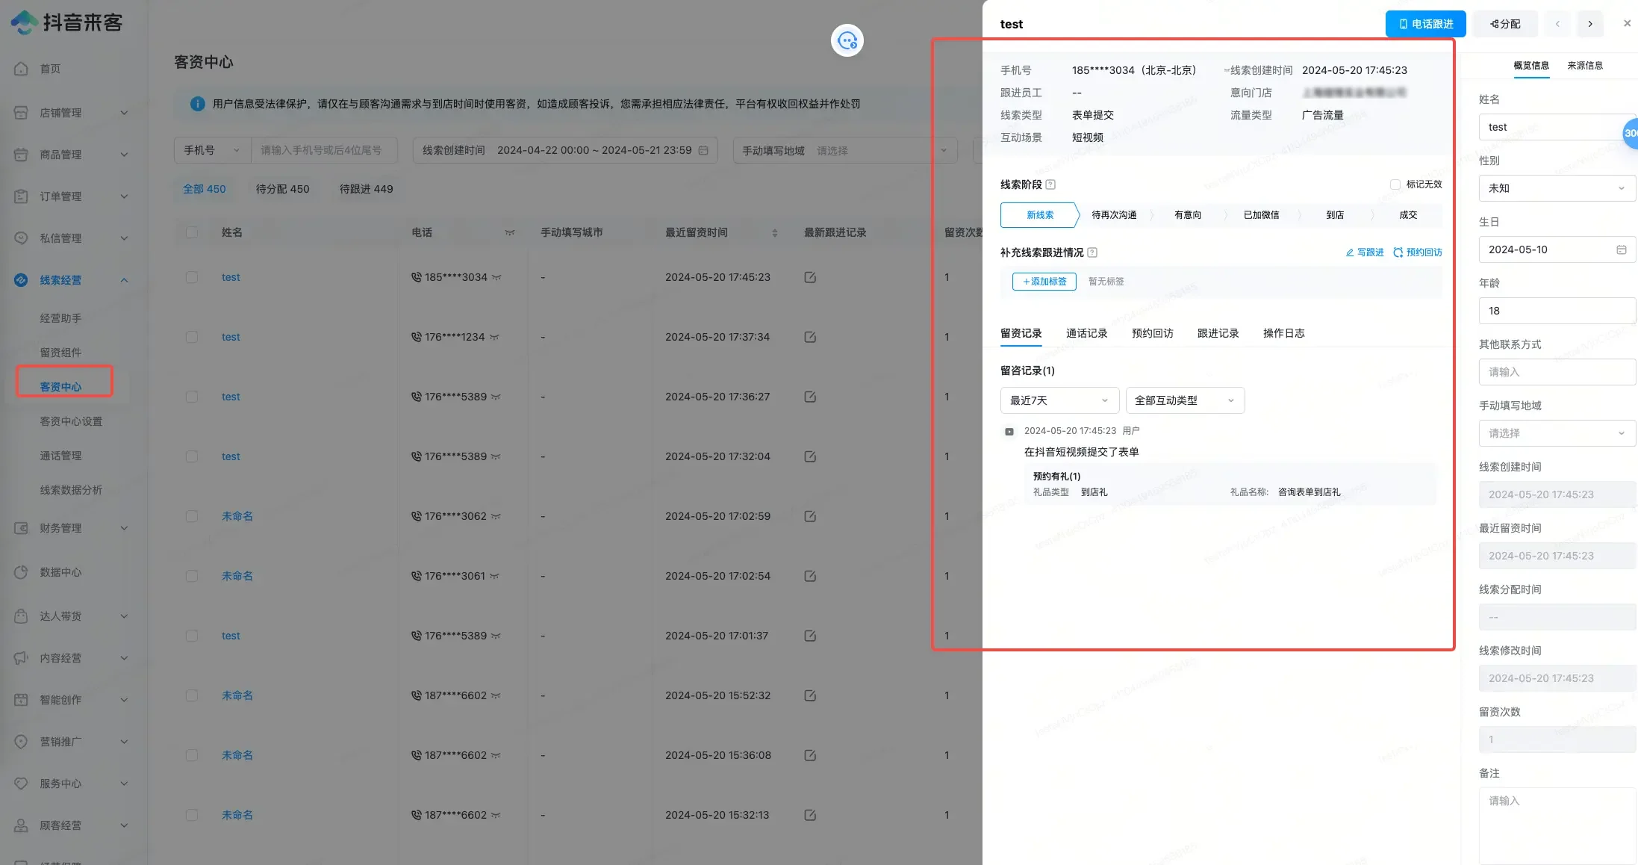The height and width of the screenshot is (865, 1638).
Task: Click the 年龄 input field showing 18
Action: (x=1557, y=311)
